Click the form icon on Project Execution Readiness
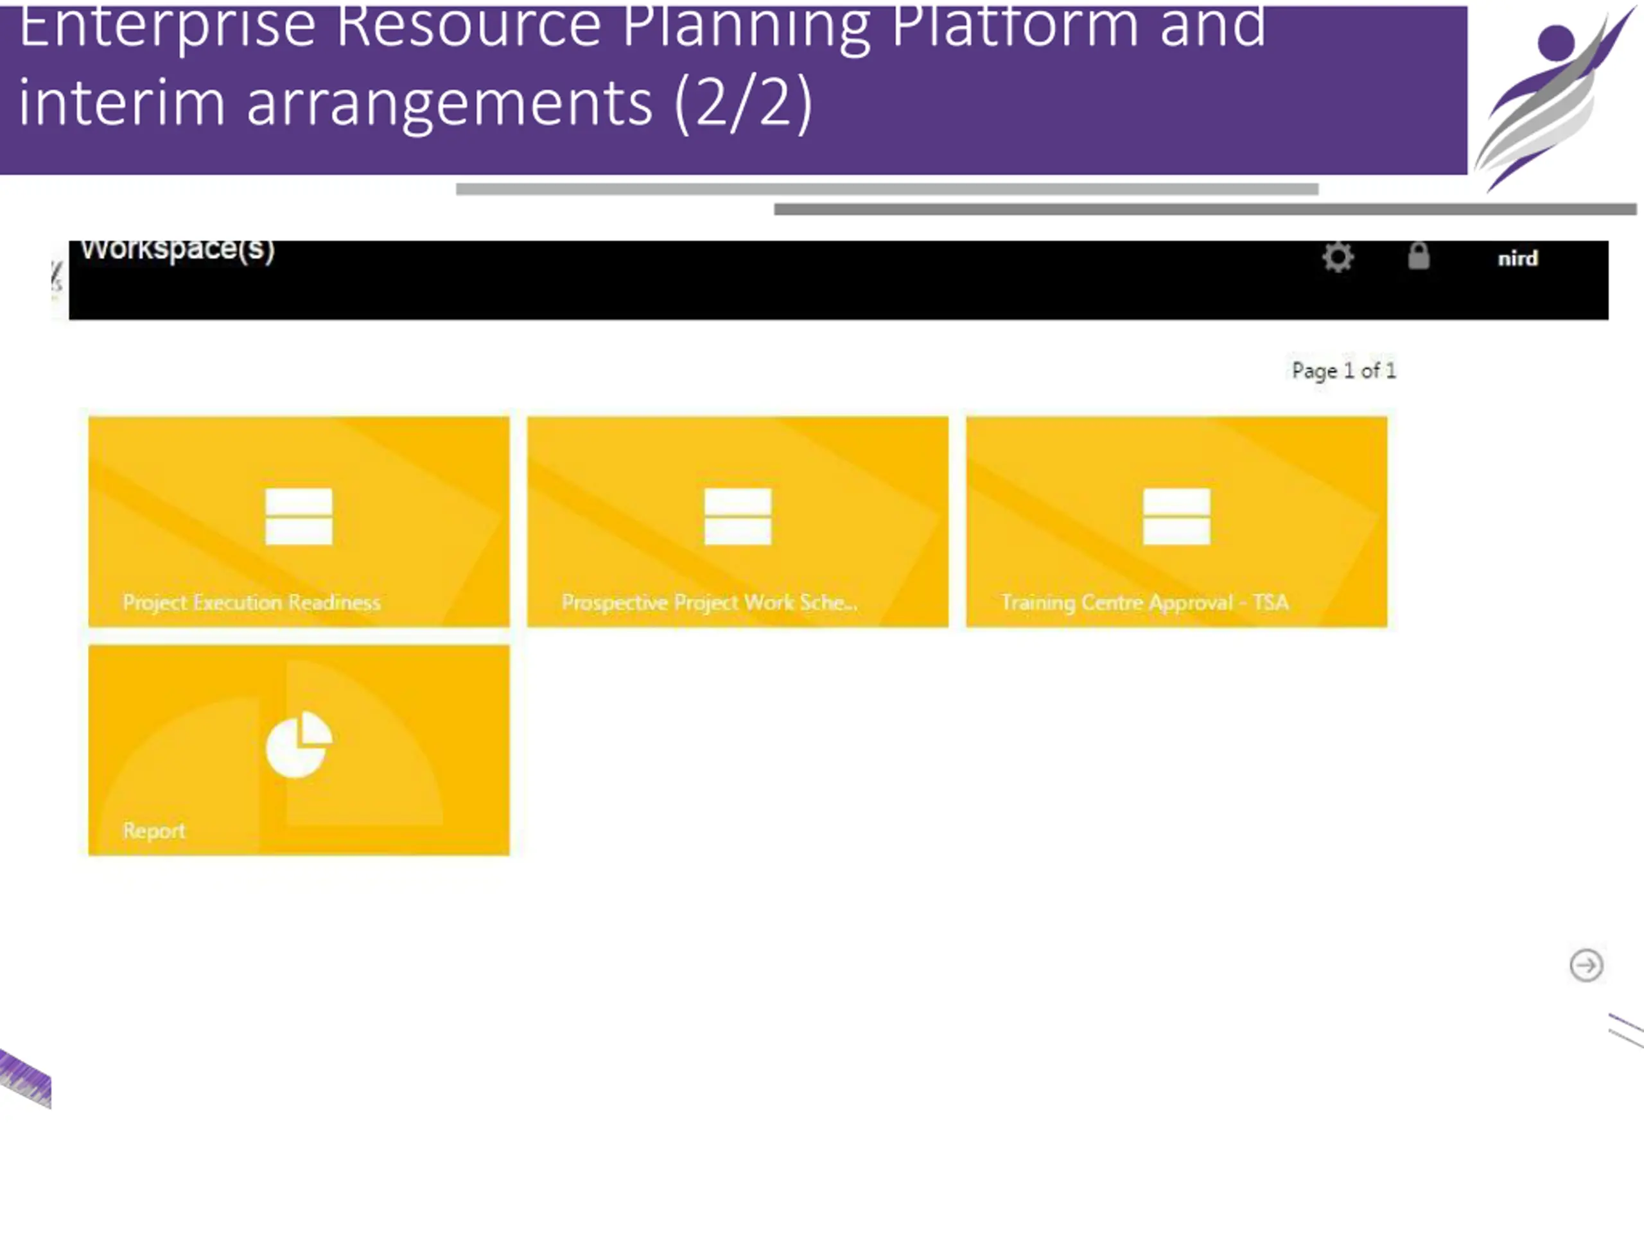1644x1233 pixels. (x=299, y=516)
